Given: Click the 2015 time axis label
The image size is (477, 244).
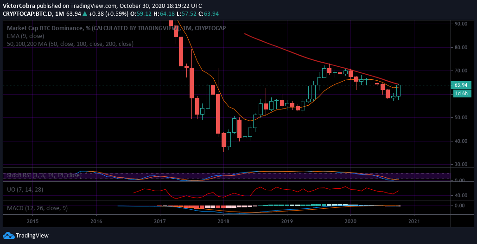Looking at the screenshot, I should tap(32, 221).
